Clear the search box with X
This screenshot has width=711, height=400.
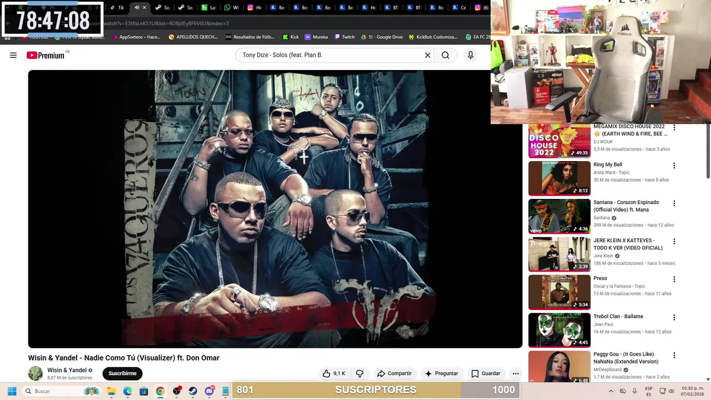click(x=428, y=55)
